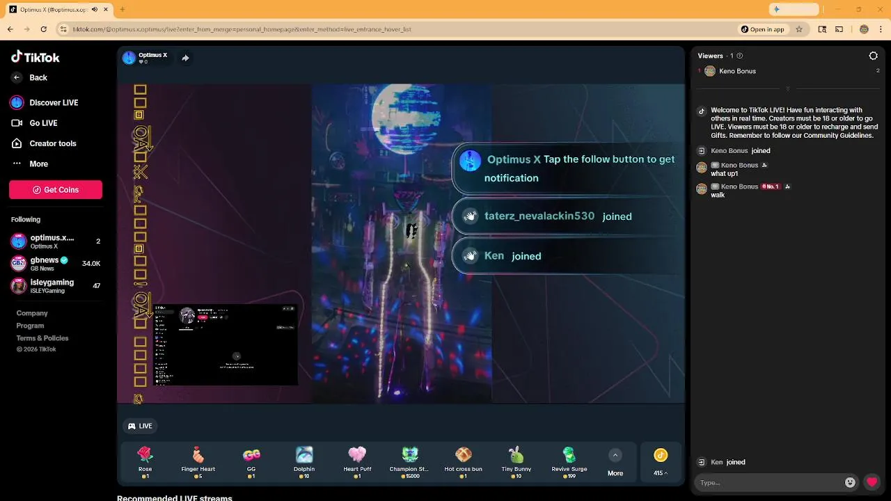The height and width of the screenshot is (501, 891).
Task: Send a Finger Heart gift
Action: click(x=198, y=463)
